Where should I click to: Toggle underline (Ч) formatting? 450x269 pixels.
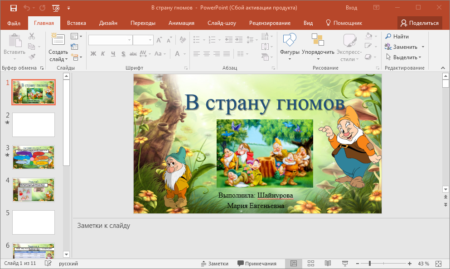(113, 53)
